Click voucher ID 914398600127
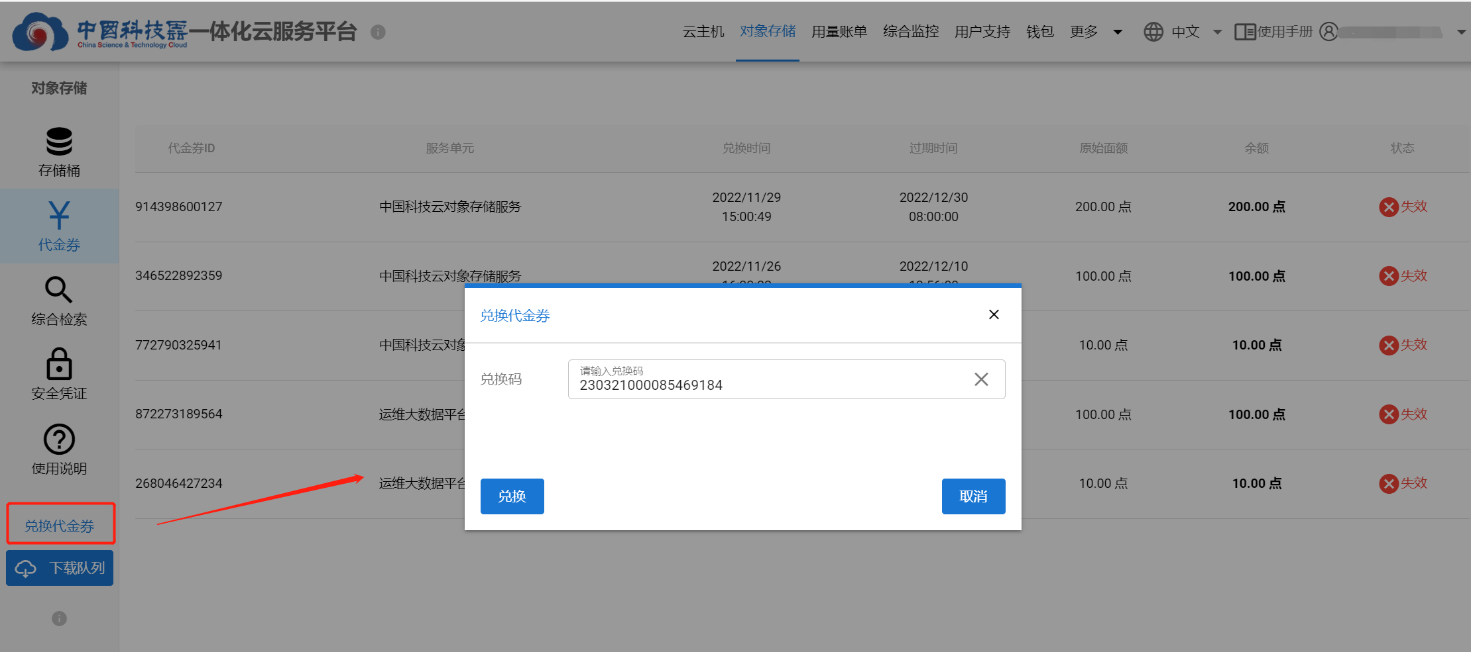Screen dimensions: 1471x652 179,207
